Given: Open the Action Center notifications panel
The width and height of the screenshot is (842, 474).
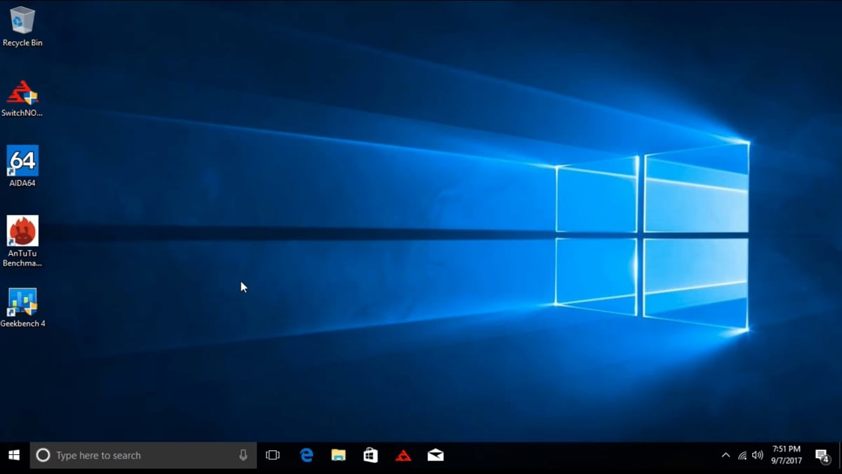Looking at the screenshot, I should point(822,455).
